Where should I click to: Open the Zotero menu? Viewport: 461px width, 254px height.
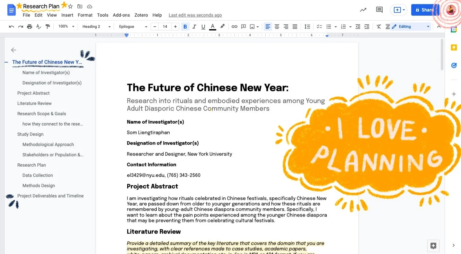(141, 15)
